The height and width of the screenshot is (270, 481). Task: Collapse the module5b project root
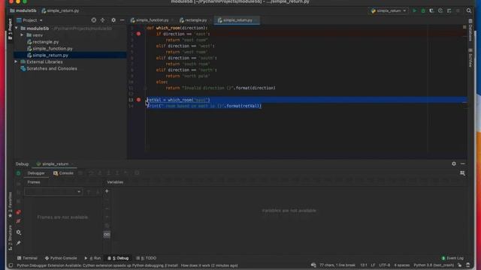click(17, 28)
